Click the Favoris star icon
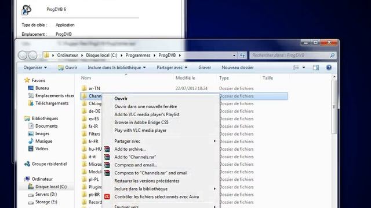 [x=27, y=80]
